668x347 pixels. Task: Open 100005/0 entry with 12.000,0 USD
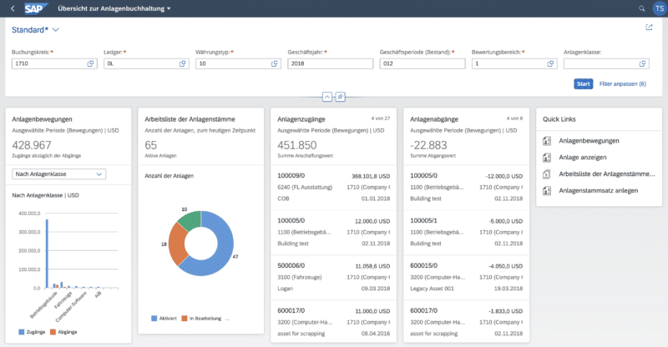[x=333, y=233]
